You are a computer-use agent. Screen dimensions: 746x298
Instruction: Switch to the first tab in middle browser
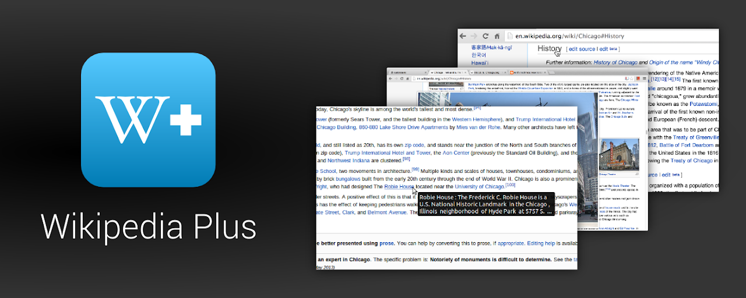pos(407,72)
